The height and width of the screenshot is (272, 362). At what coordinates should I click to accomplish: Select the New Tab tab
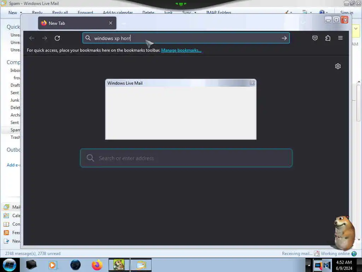[x=77, y=23]
